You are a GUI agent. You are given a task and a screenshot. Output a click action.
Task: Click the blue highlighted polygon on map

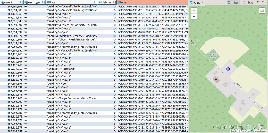[x=228, y=69]
